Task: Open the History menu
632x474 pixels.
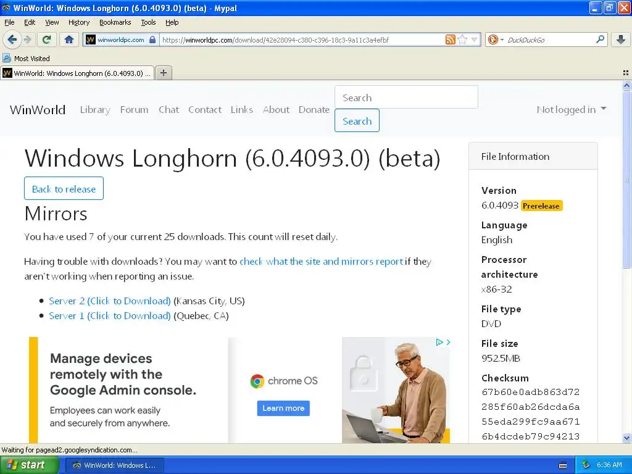Action: pos(78,22)
